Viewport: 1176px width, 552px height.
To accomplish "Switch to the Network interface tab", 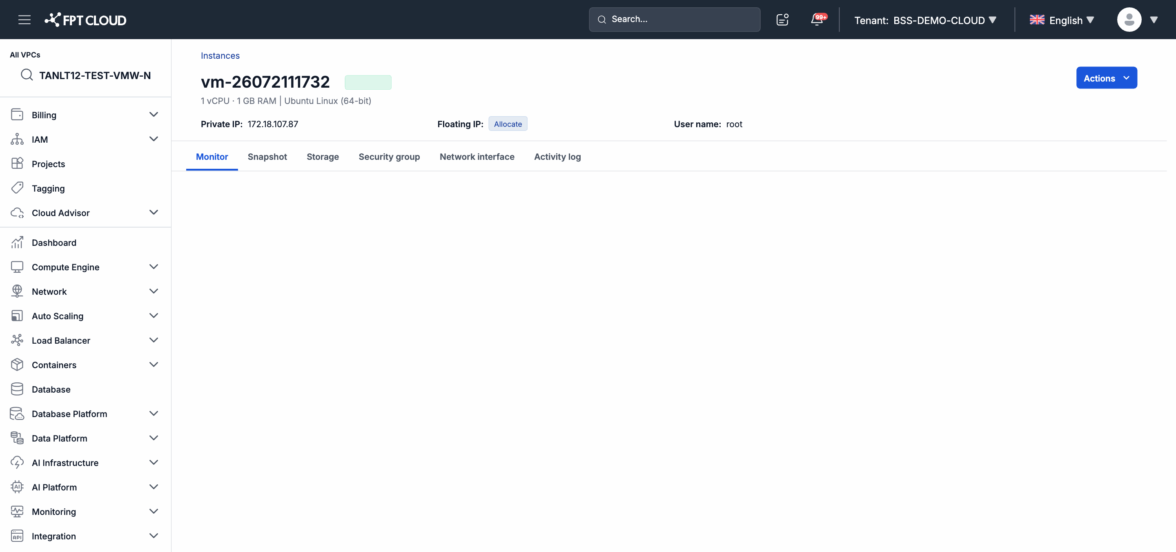I will 477,157.
